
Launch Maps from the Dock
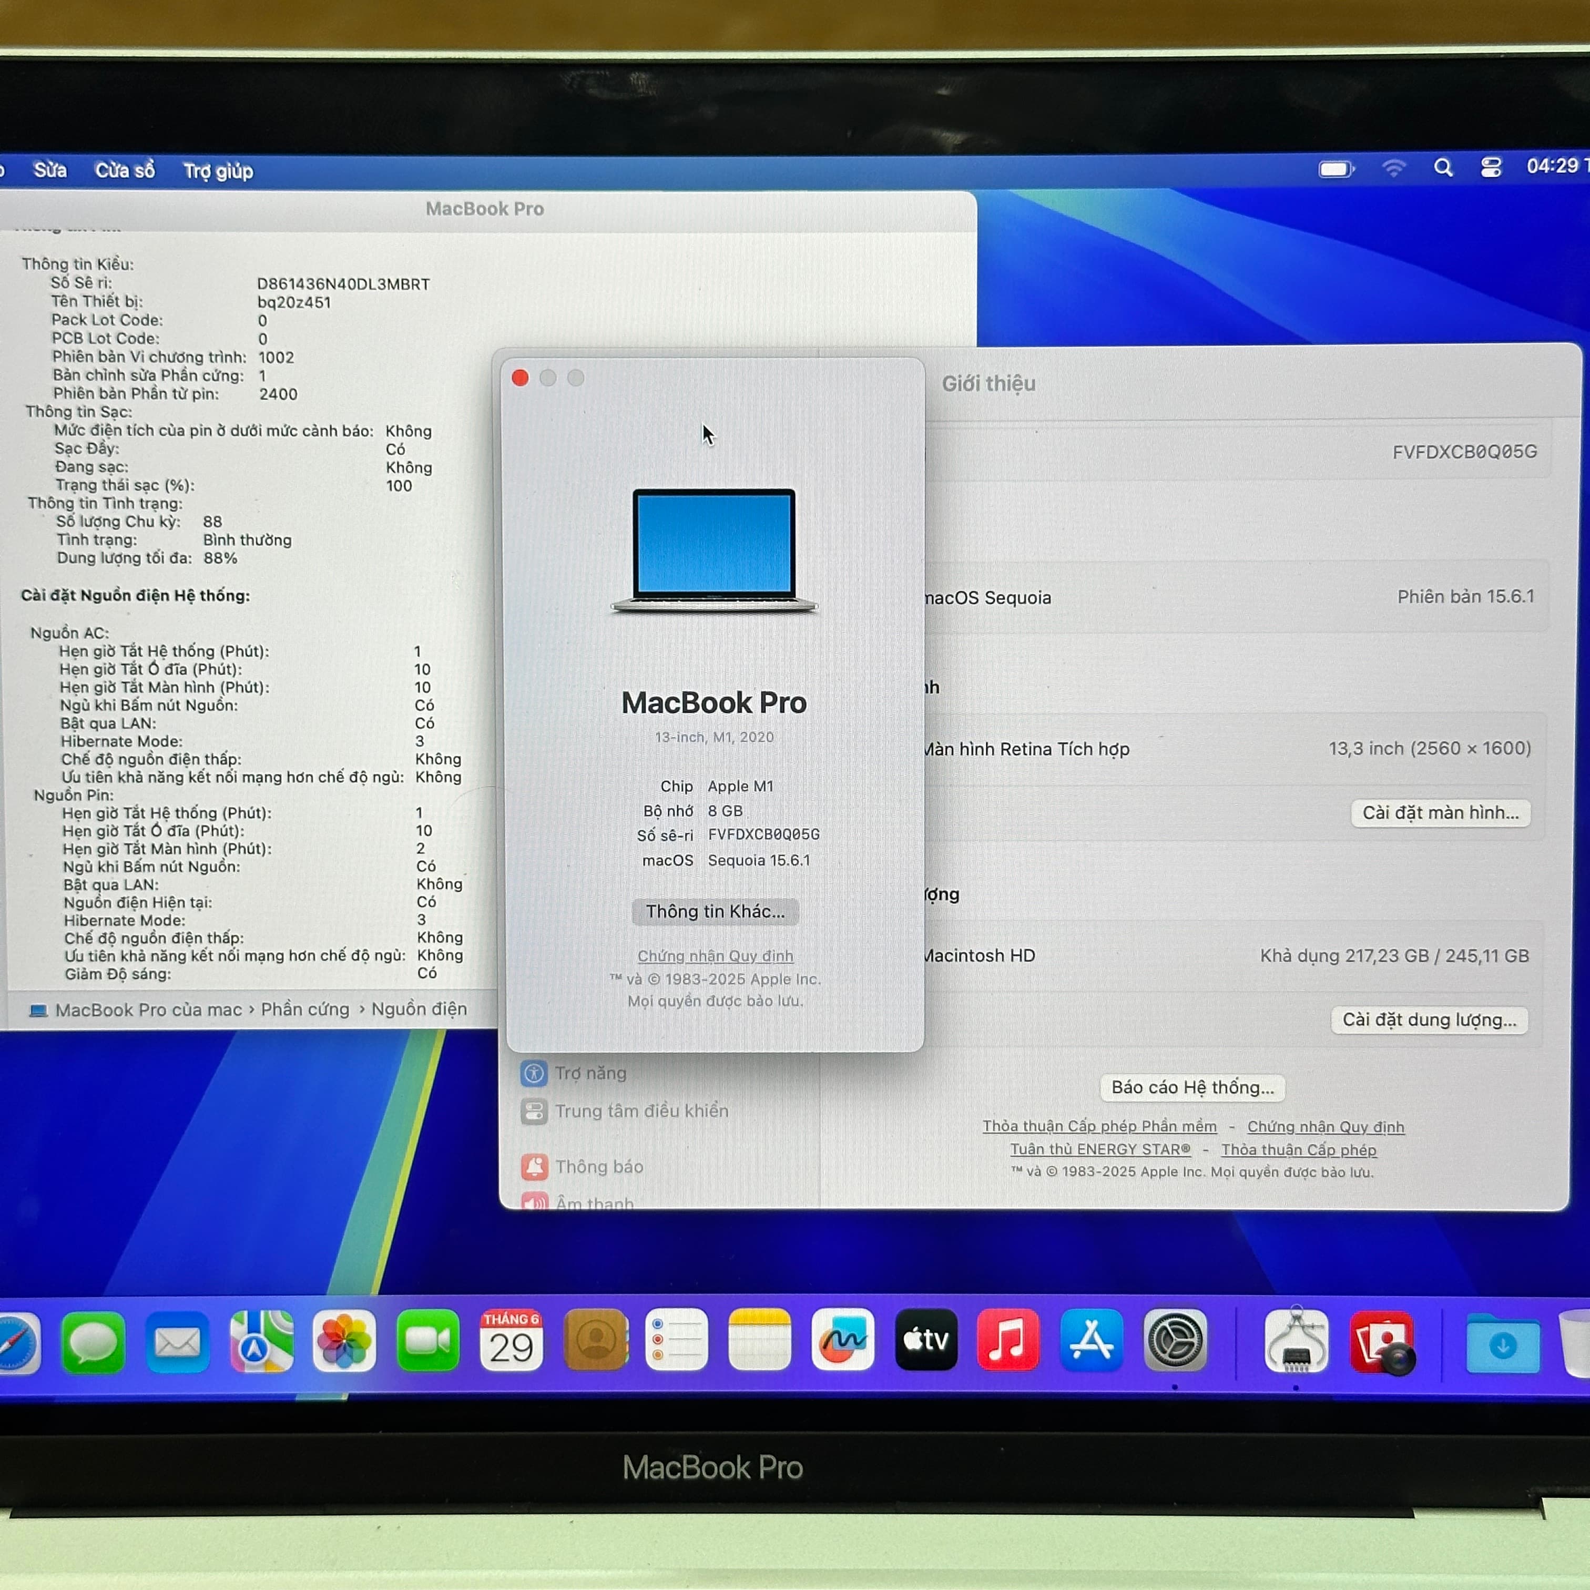(x=261, y=1342)
